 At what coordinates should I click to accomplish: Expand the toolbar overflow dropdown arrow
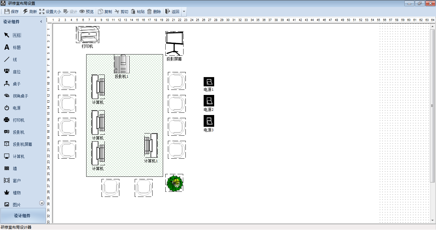184,12
